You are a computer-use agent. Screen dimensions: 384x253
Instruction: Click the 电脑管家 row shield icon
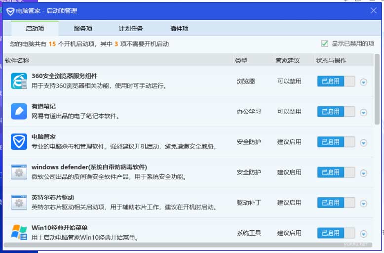[19, 142]
